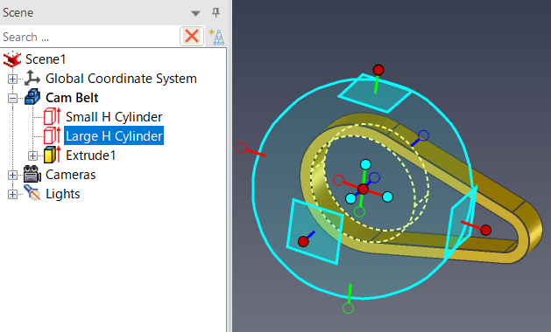551x332 pixels.
Task: Click the scene filter icon beside search
Action: pyautogui.click(x=216, y=37)
